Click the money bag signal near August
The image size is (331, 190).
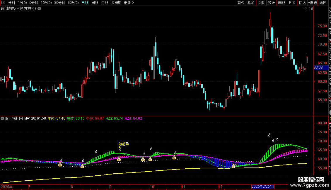click(82, 166)
